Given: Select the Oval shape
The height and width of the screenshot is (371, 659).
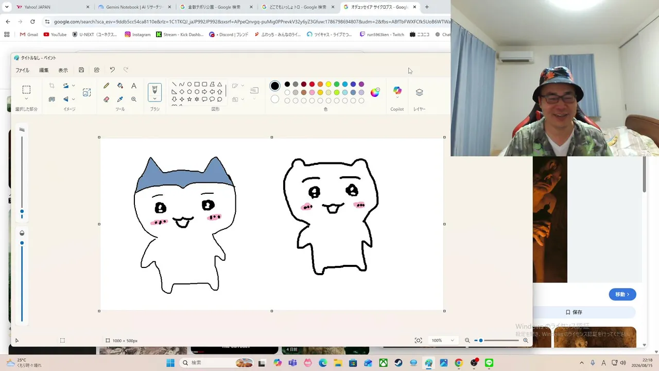Looking at the screenshot, I should [x=189, y=85].
